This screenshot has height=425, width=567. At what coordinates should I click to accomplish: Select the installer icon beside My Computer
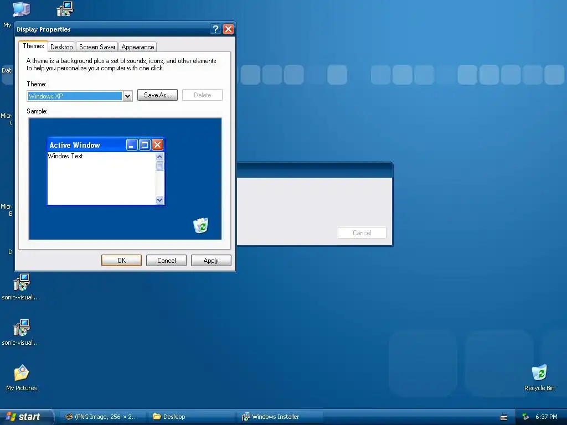(x=65, y=9)
